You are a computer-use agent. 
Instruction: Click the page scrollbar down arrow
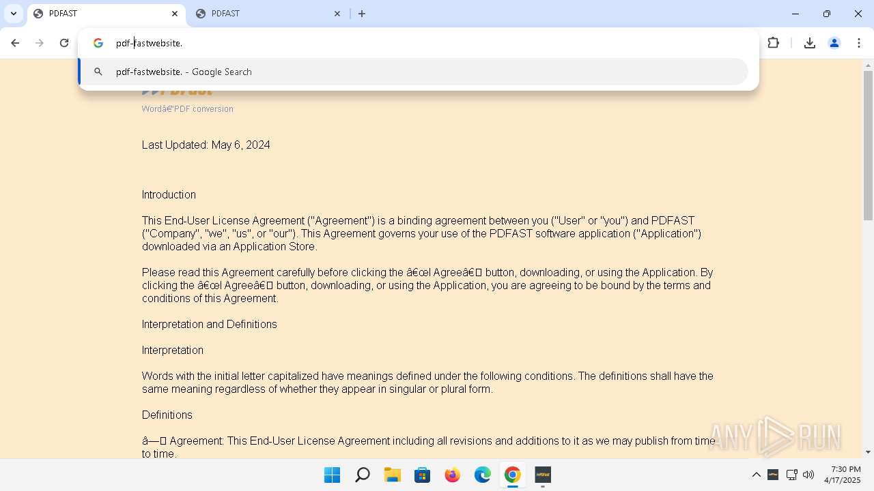868,451
